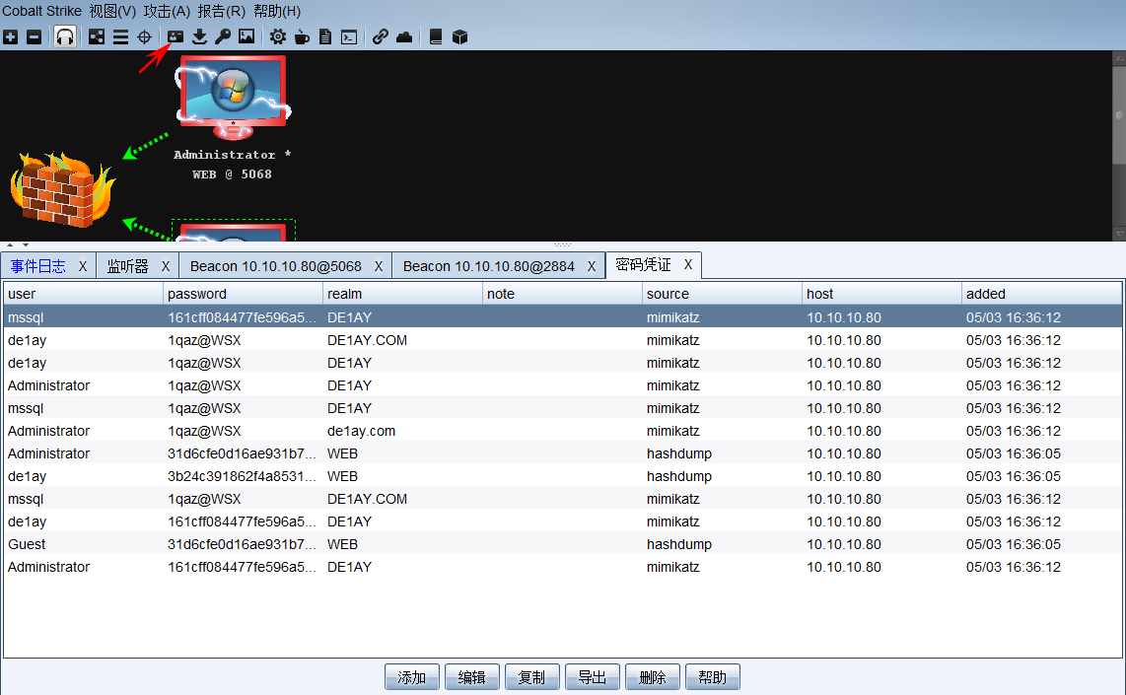Select the Administrator WEB @ 5068 beacon
Image resolution: width=1126 pixels, height=695 pixels.
click(232, 118)
